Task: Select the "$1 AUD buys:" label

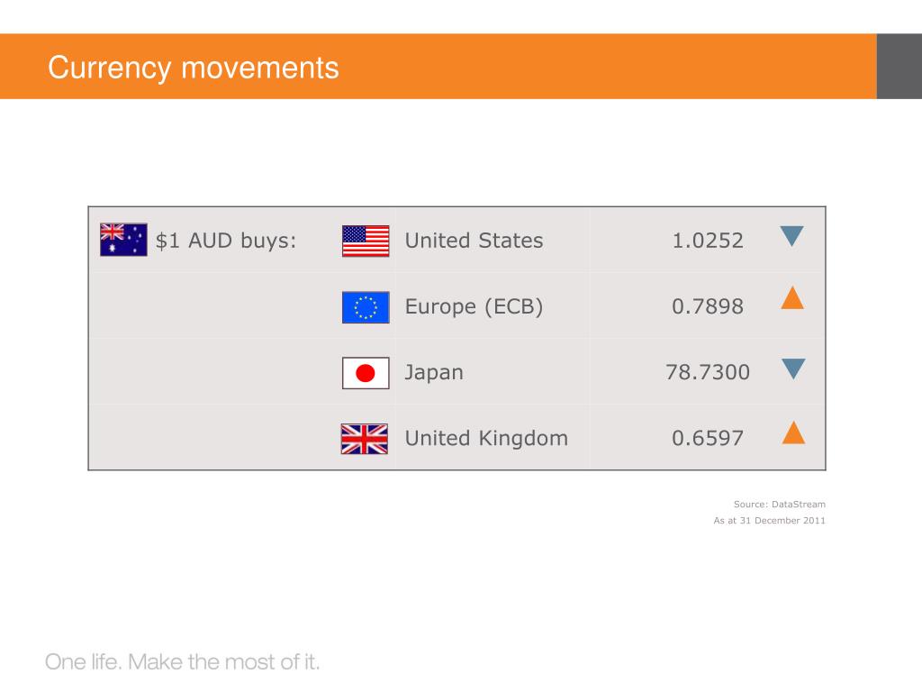Action: [x=226, y=241]
